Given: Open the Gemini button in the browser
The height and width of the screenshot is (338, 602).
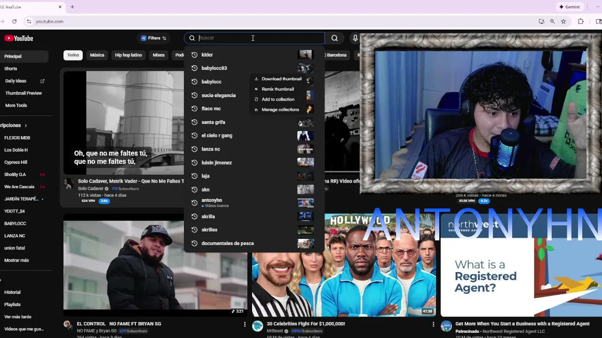Looking at the screenshot, I should click(x=570, y=7).
